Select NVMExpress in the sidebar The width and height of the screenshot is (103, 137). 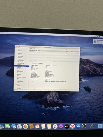(x=20, y=69)
